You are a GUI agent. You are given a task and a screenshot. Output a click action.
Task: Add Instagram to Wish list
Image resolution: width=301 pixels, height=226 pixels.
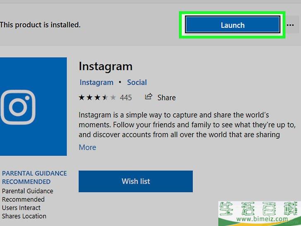136,181
